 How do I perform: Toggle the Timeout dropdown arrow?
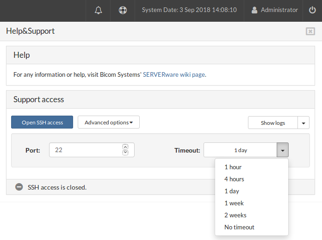point(283,150)
